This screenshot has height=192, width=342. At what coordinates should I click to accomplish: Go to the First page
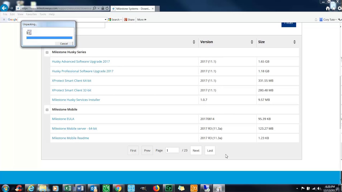133,150
